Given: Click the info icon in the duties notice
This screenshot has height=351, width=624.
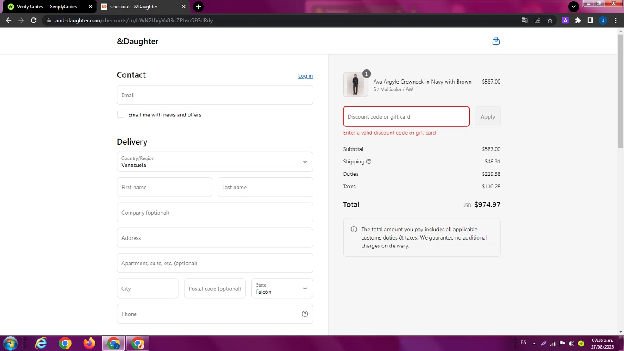Looking at the screenshot, I should click(354, 229).
